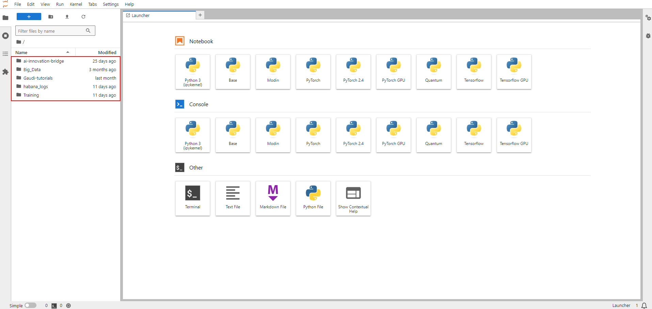Open the Debugger bug icon panel
Image resolution: width=652 pixels, height=309 pixels.
point(648,36)
